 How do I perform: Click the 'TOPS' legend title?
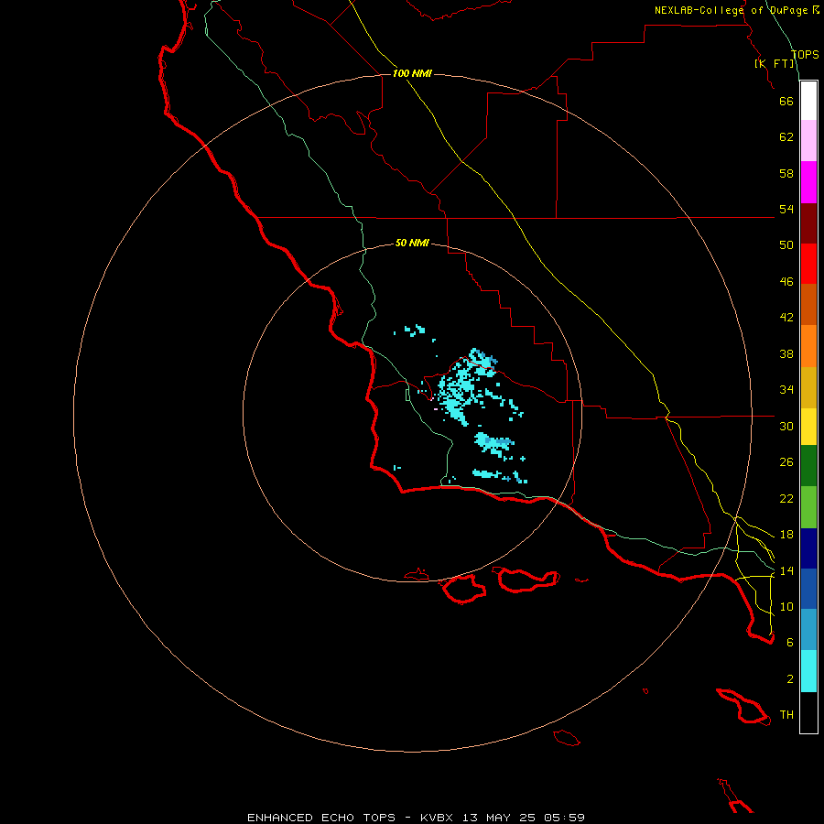pyautogui.click(x=805, y=55)
